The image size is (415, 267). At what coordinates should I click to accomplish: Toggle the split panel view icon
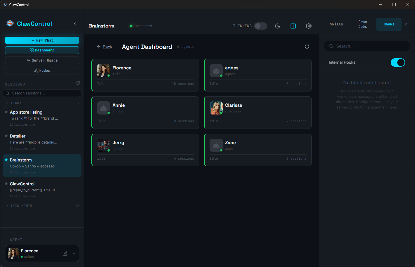[293, 26]
